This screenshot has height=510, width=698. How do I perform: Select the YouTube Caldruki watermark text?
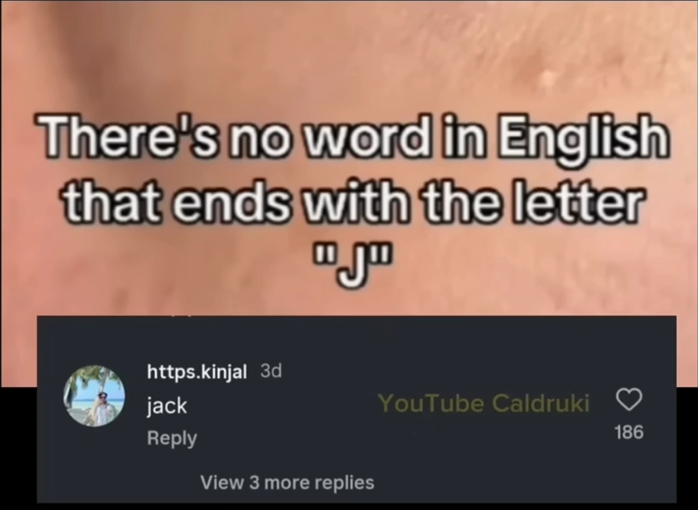[484, 403]
